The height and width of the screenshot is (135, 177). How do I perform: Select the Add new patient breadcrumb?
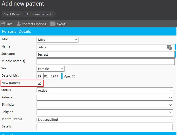coord(39,14)
